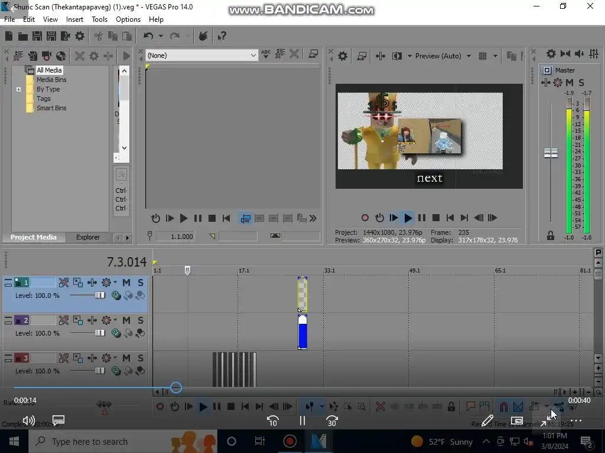Click the blue clip on track 2
Screen dimensions: 605x453
click(x=302, y=332)
